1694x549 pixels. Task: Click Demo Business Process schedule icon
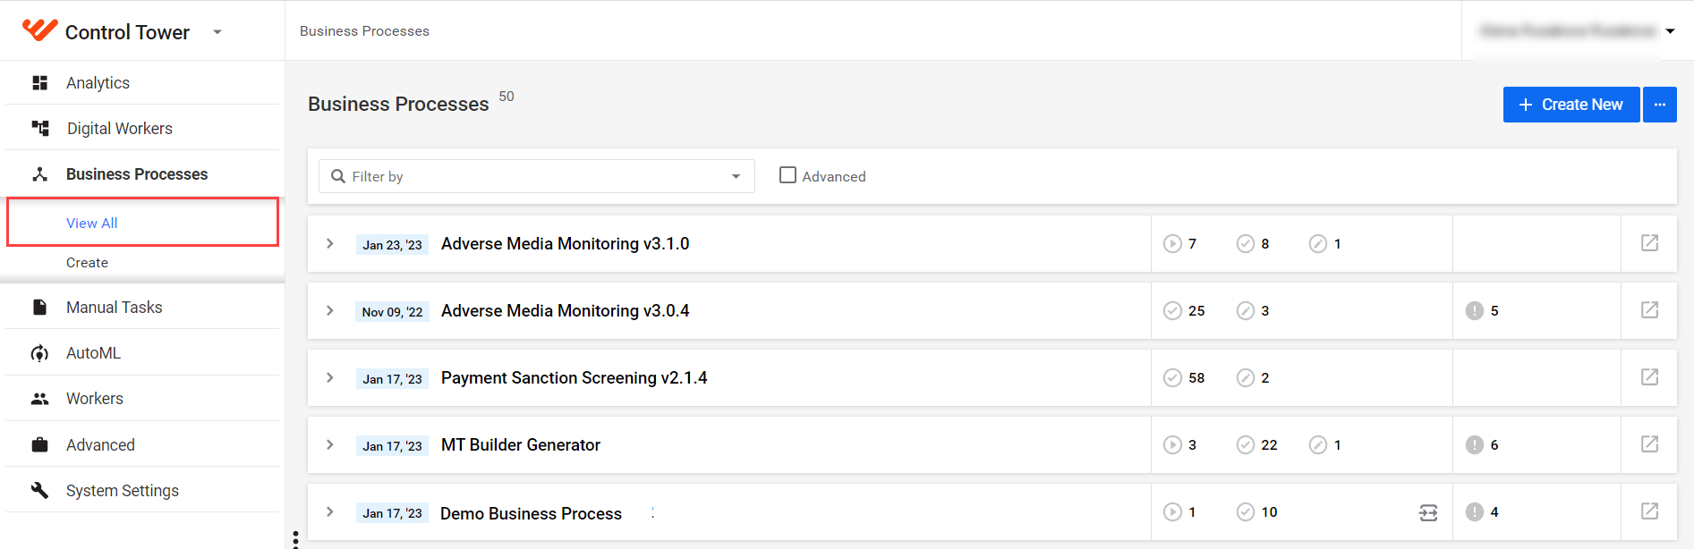(1428, 512)
